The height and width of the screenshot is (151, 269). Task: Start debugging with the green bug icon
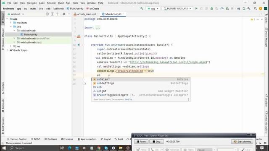(x=212, y=8)
